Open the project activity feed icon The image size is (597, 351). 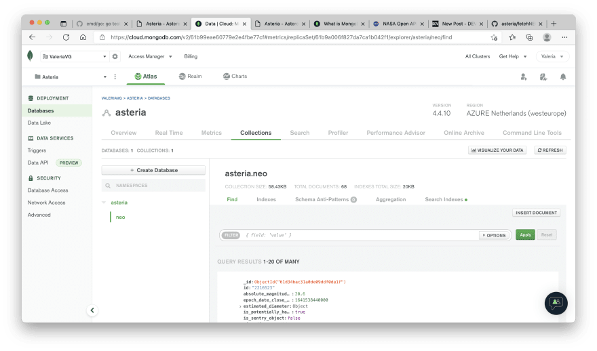pos(543,77)
